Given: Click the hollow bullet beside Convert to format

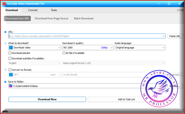Looking at the screenshot, I should coord(5,70).
